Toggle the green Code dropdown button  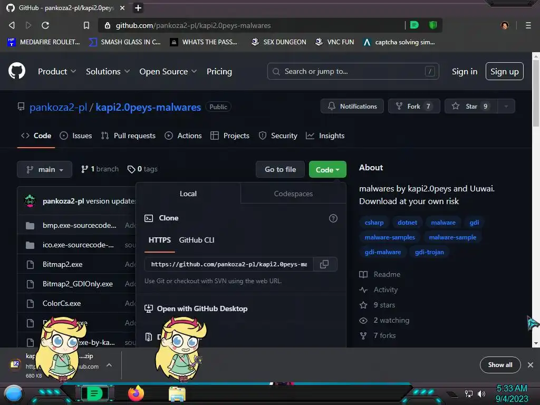(x=327, y=169)
